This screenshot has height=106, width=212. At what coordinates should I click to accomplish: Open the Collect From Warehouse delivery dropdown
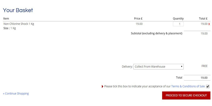click(x=158, y=67)
